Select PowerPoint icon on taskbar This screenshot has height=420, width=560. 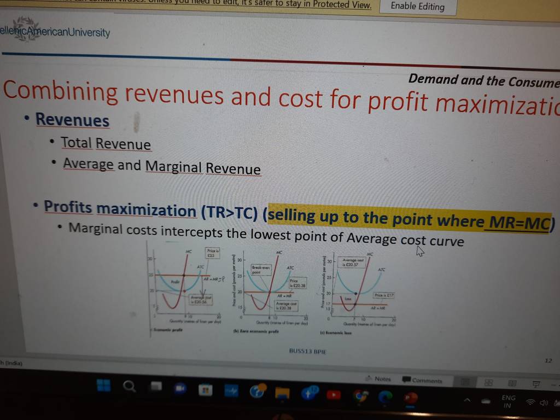point(411,398)
